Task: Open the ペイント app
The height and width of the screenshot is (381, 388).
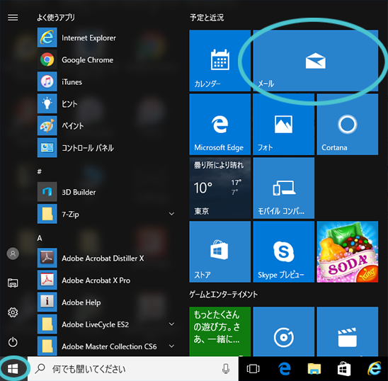Action: tap(106, 126)
